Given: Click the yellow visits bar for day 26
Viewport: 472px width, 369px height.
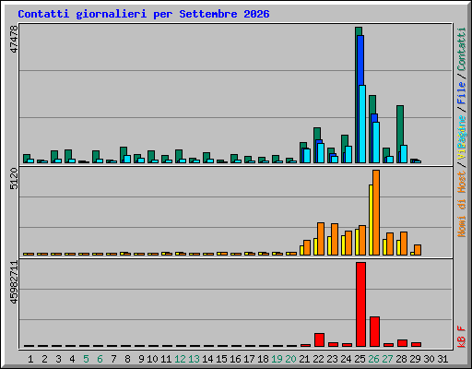Looking at the screenshot, I should 371,220.
